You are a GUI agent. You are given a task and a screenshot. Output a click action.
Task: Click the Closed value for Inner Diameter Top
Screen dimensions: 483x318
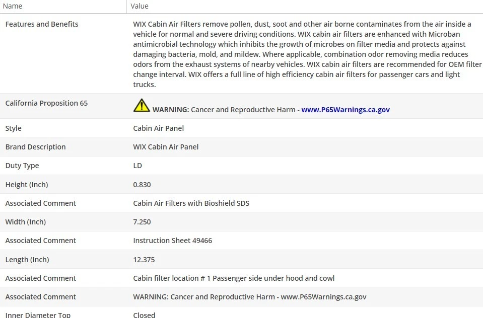[144, 315]
